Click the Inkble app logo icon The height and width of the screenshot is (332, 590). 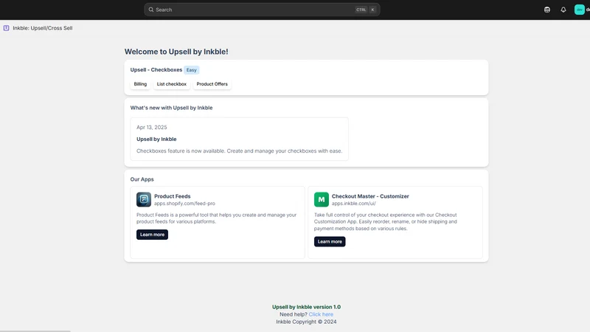pos(7,28)
